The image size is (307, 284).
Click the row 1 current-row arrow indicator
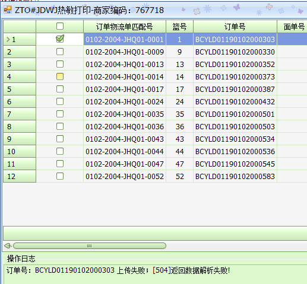tap(8, 40)
